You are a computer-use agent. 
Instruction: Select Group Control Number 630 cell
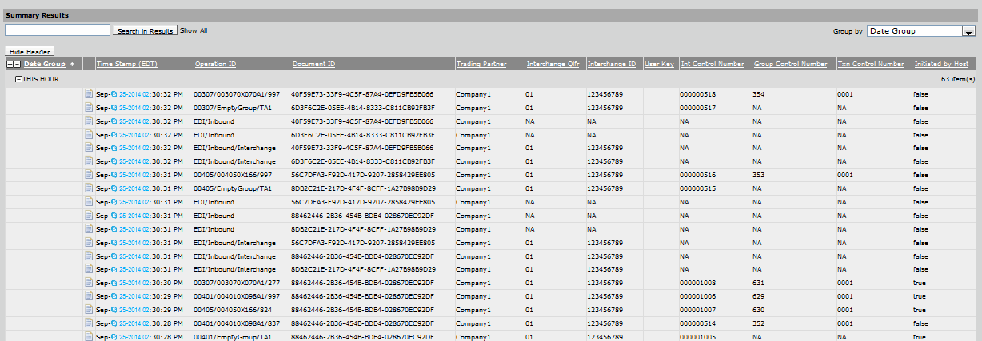[x=758, y=310]
